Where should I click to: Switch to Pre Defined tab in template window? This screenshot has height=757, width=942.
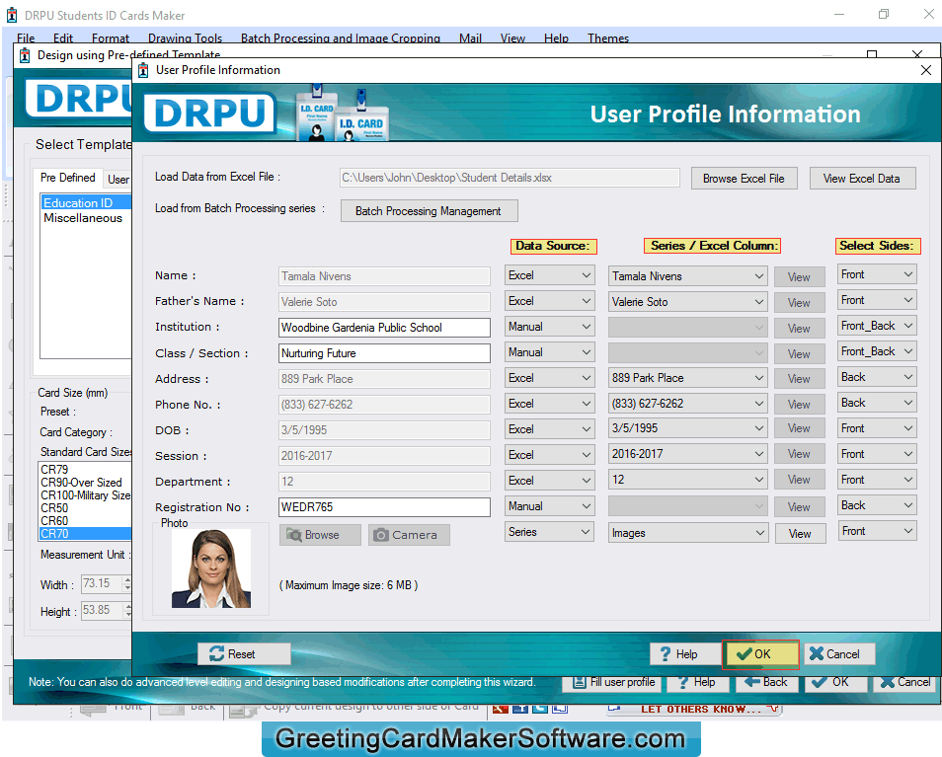coord(68,178)
